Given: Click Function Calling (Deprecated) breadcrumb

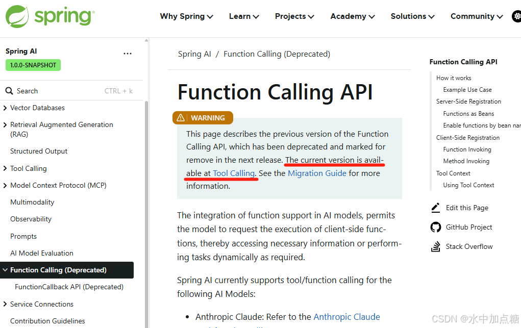Looking at the screenshot, I should point(277,54).
